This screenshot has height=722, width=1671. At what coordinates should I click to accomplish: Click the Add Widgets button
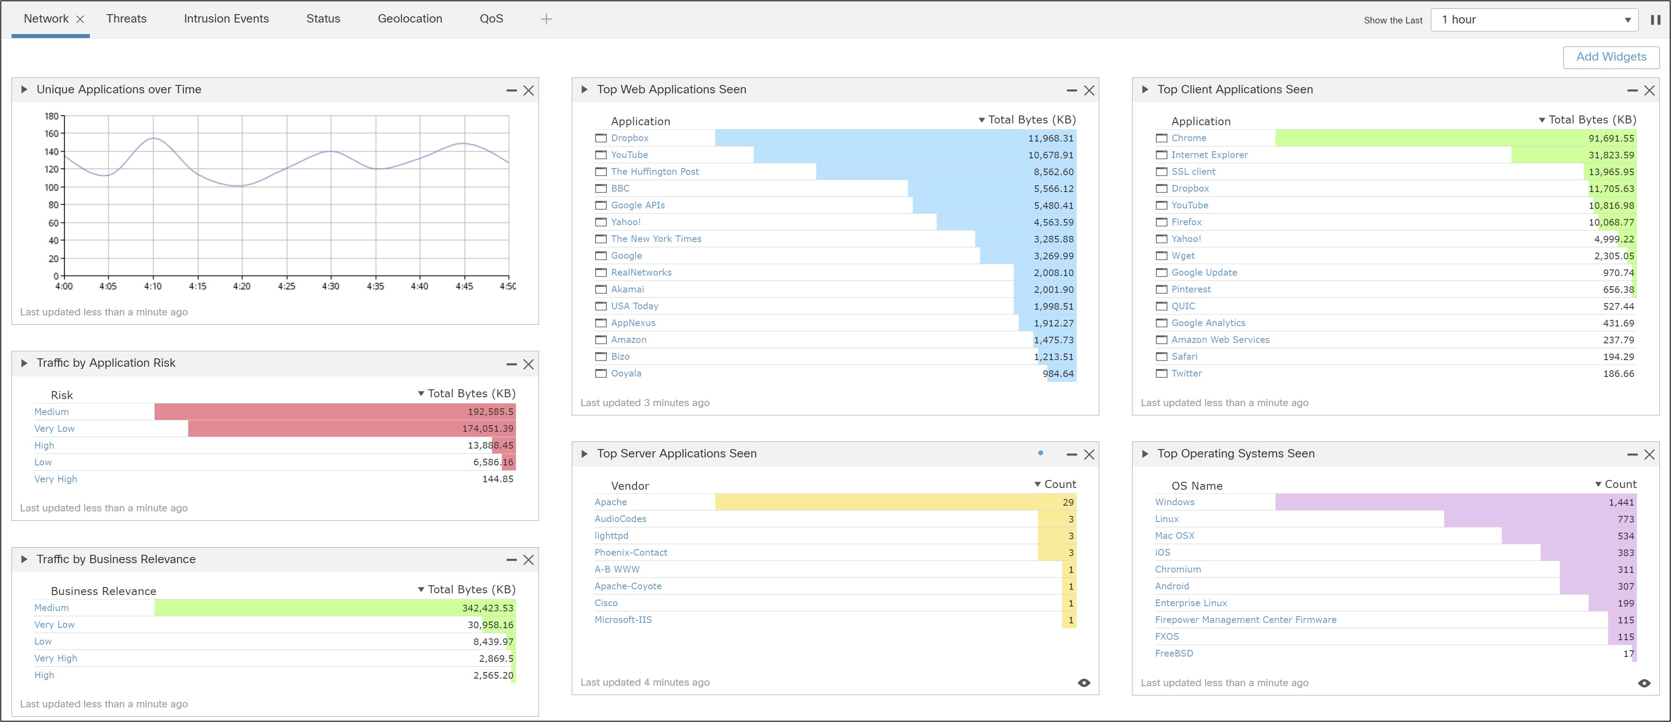(x=1611, y=57)
